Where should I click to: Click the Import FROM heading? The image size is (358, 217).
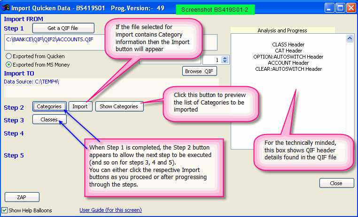click(x=23, y=19)
